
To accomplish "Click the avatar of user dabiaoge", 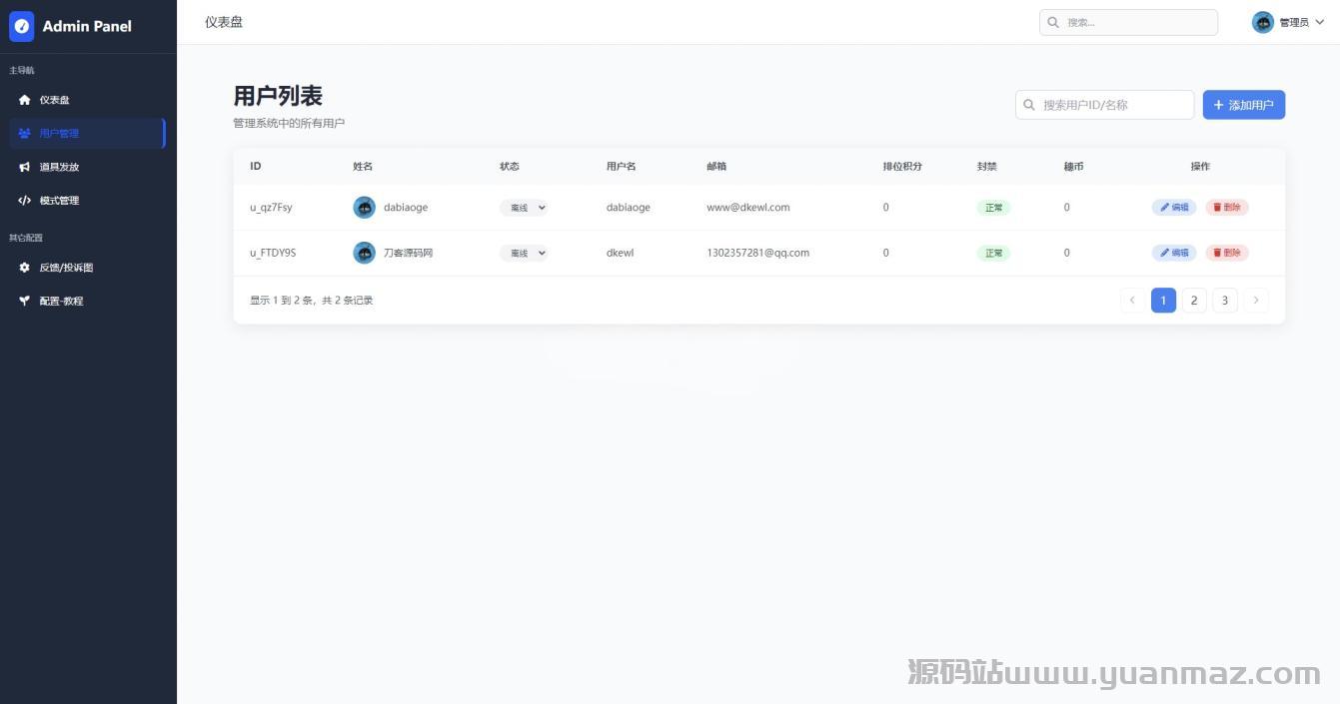I will click(x=365, y=208).
